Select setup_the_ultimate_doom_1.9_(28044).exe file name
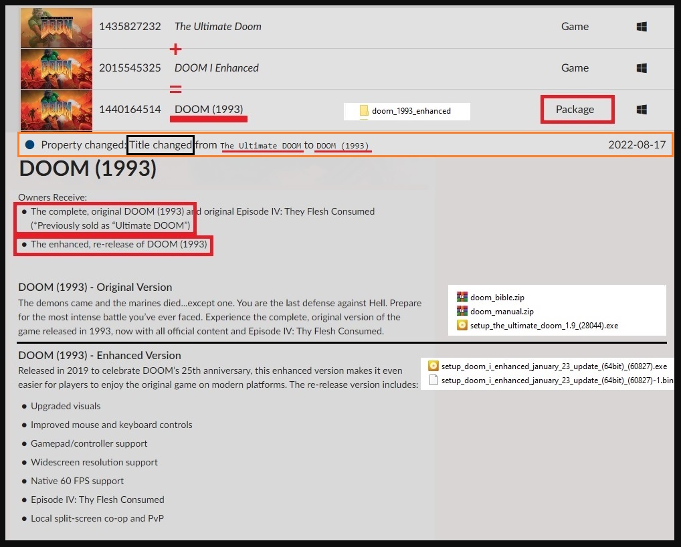The height and width of the screenshot is (547, 681). coord(544,326)
